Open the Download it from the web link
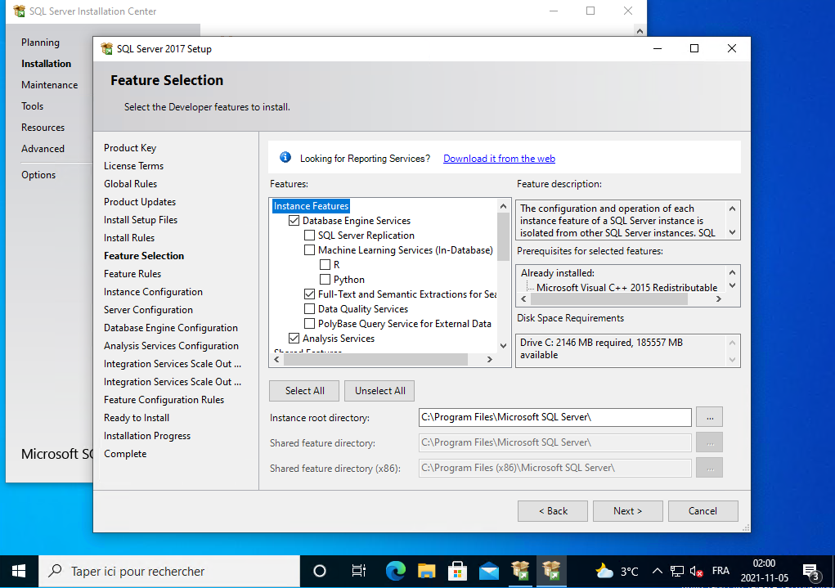The width and height of the screenshot is (835, 588). coord(499,159)
